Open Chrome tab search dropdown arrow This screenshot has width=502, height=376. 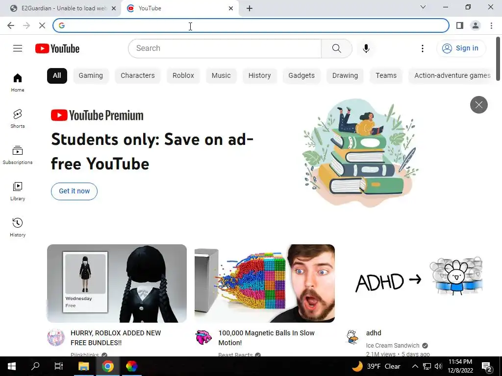[423, 7]
